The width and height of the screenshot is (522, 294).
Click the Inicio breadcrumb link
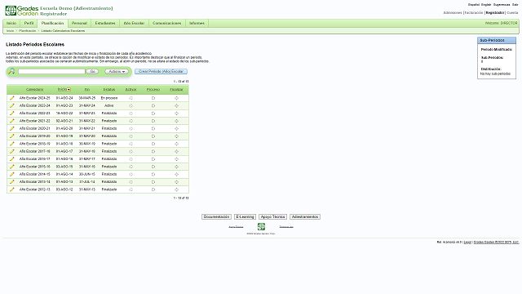[10, 31]
